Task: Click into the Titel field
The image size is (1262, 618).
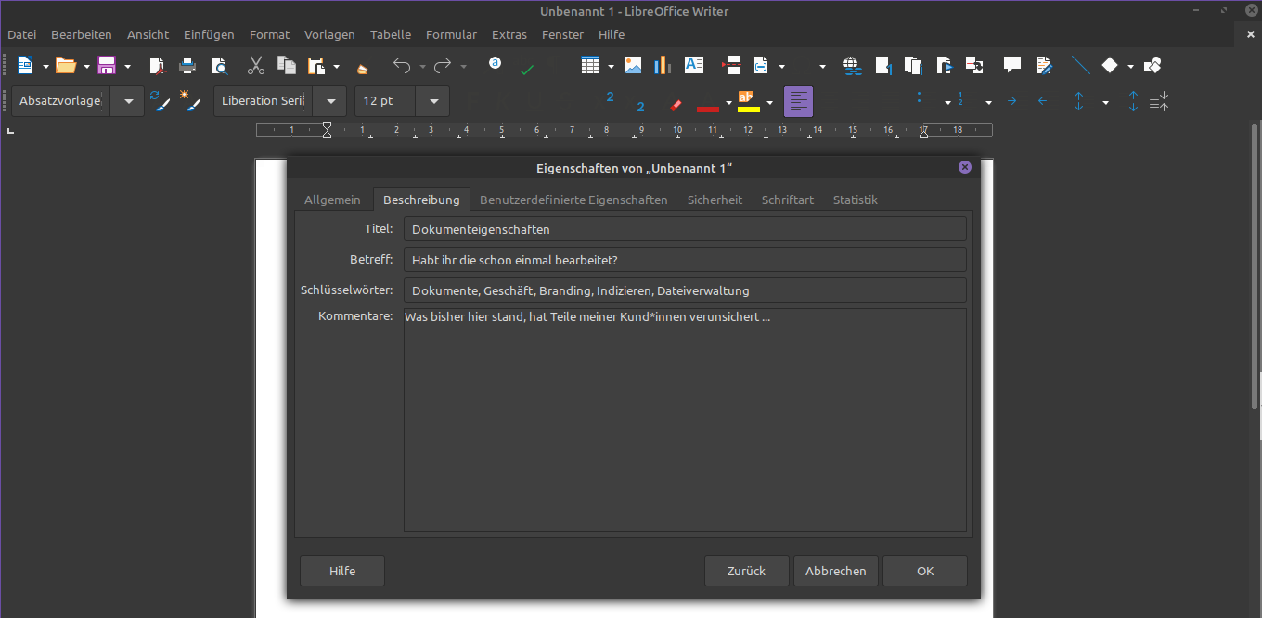Action: 685,228
